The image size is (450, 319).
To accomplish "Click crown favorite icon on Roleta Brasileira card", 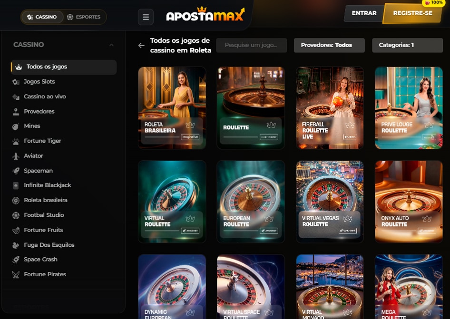I will tap(190, 125).
